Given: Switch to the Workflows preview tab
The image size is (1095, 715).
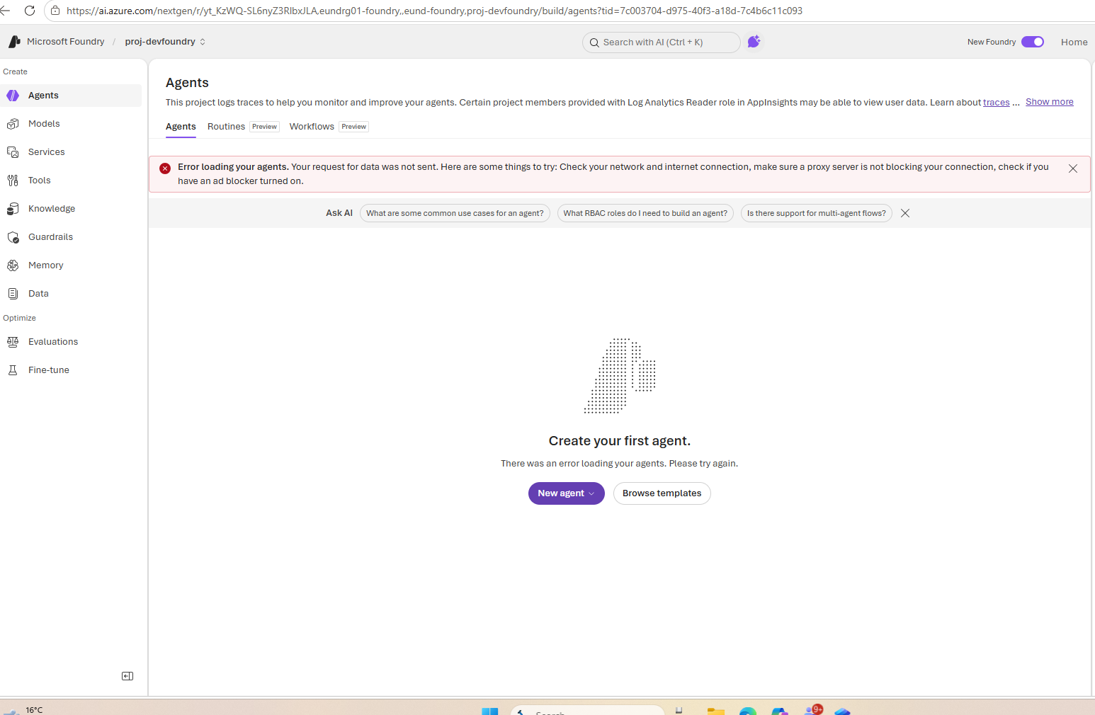Looking at the screenshot, I should click(x=329, y=127).
